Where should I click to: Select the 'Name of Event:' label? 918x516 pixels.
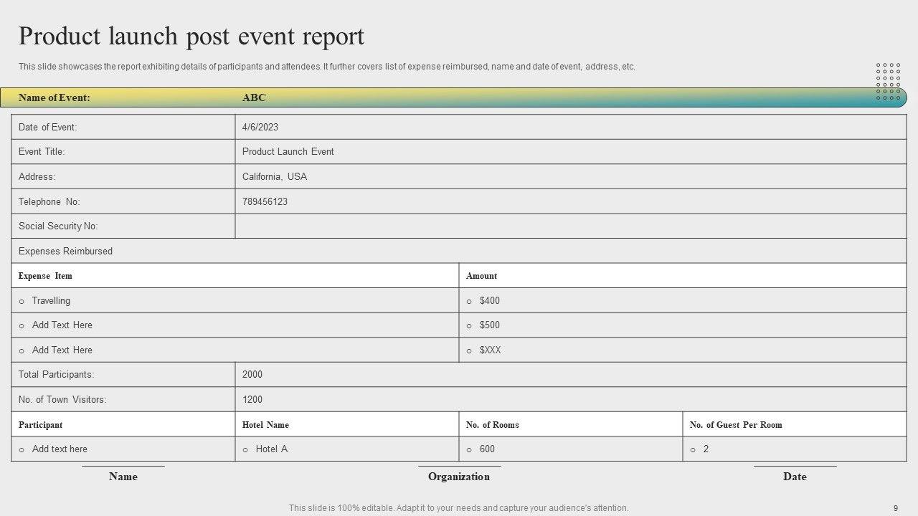tap(55, 97)
